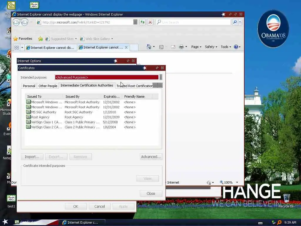Click the search magnifier button
The height and width of the screenshot is (226, 301).
click(235, 22)
